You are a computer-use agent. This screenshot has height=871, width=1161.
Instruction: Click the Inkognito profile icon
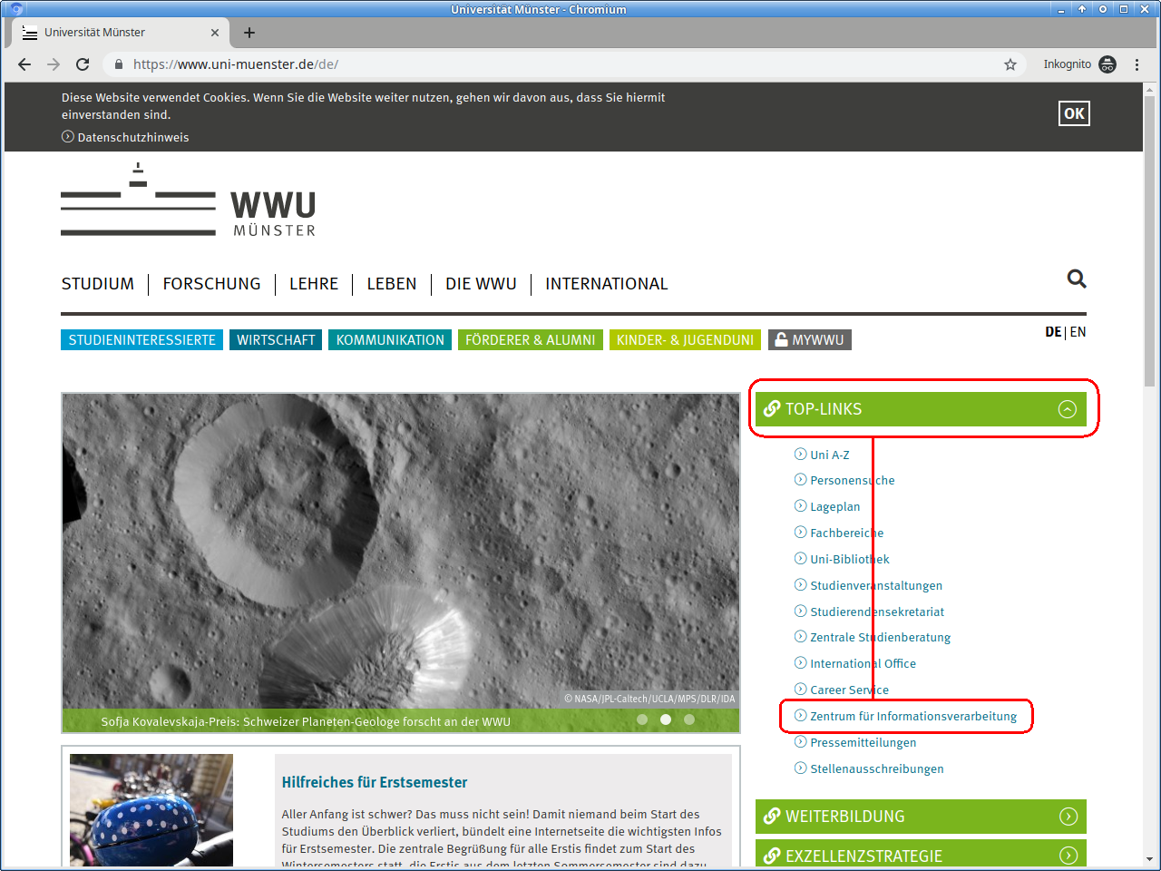coord(1107,64)
